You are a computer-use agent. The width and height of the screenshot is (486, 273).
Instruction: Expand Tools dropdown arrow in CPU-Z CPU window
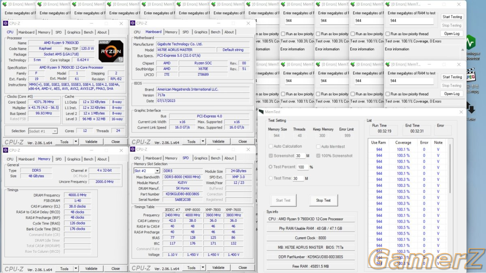click(76, 142)
